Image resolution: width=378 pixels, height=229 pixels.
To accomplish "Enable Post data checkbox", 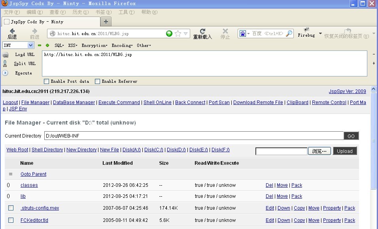I will coord(47,82).
